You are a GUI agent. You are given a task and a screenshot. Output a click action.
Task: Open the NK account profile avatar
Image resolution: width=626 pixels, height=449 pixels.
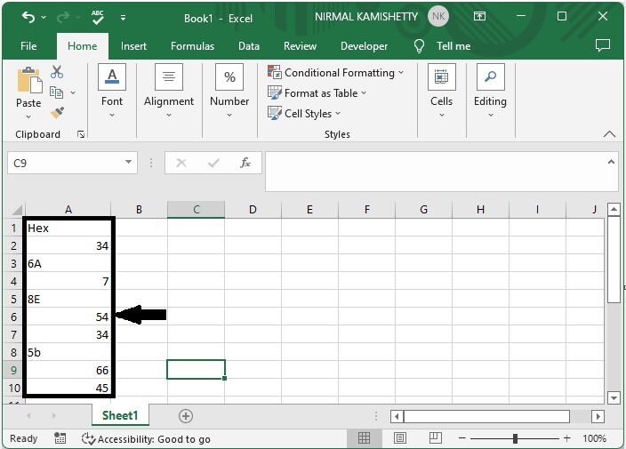(438, 16)
